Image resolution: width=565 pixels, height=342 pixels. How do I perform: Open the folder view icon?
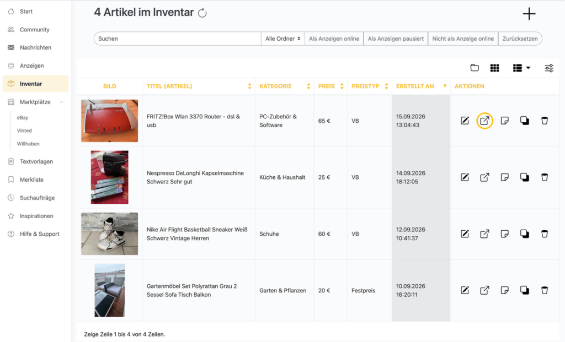click(x=475, y=68)
